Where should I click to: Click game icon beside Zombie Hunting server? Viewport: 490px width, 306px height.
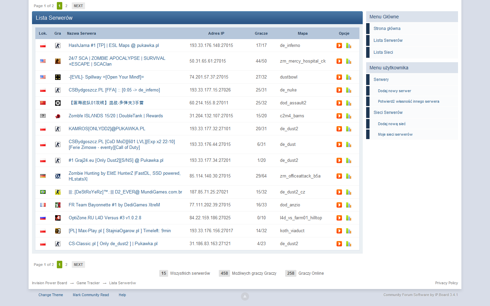pos(58,176)
